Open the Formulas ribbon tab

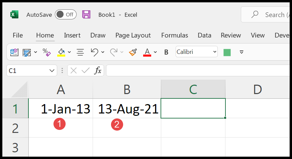click(174, 35)
